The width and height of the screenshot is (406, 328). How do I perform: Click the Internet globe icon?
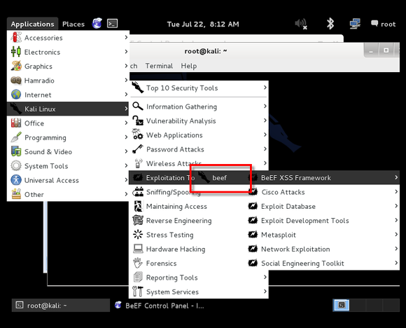[x=16, y=95]
